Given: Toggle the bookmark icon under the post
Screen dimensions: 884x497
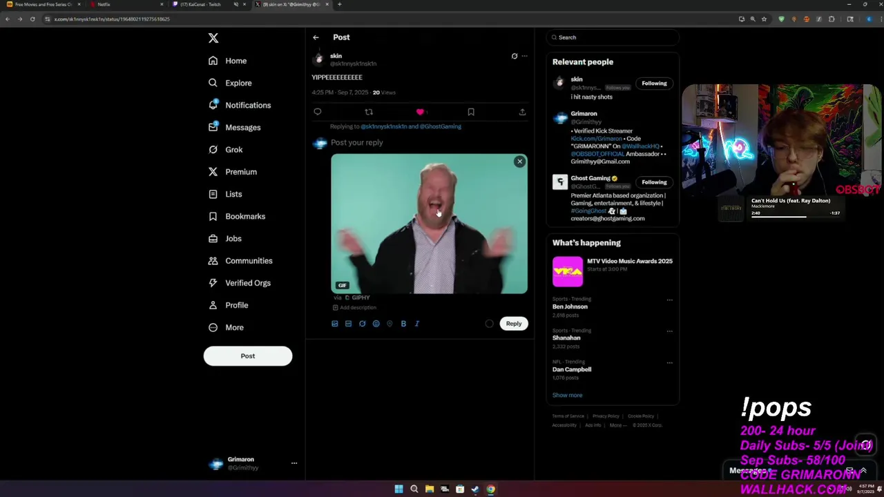Looking at the screenshot, I should 471,112.
